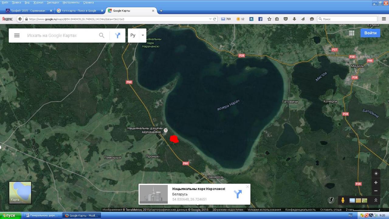Open the Google apps grid
This screenshot has height=219, width=389.
pyautogui.click(x=352, y=33)
